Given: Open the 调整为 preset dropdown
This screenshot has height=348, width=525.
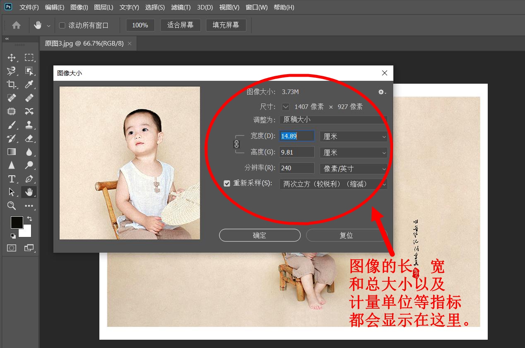Looking at the screenshot, I should pos(334,120).
